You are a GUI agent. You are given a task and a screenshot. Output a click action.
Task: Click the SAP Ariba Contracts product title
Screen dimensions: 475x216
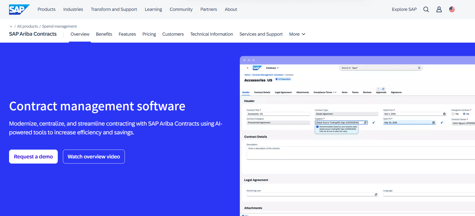click(33, 34)
